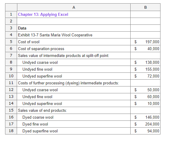Screen dimensions: 185x144
Task: Select the 155,000 value cell
Action: pos(145,69)
